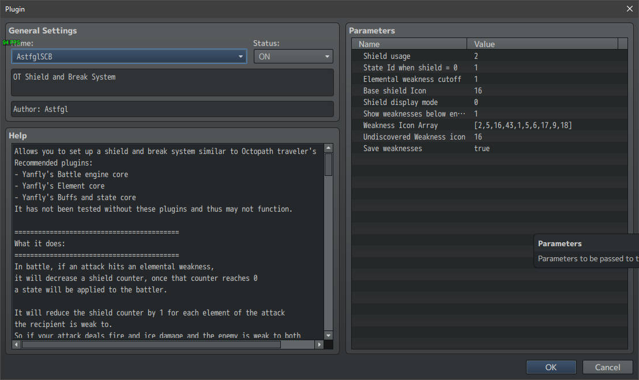Screen dimensions: 639x380
Task: Click the Shield usage value 2
Action: tap(476, 56)
